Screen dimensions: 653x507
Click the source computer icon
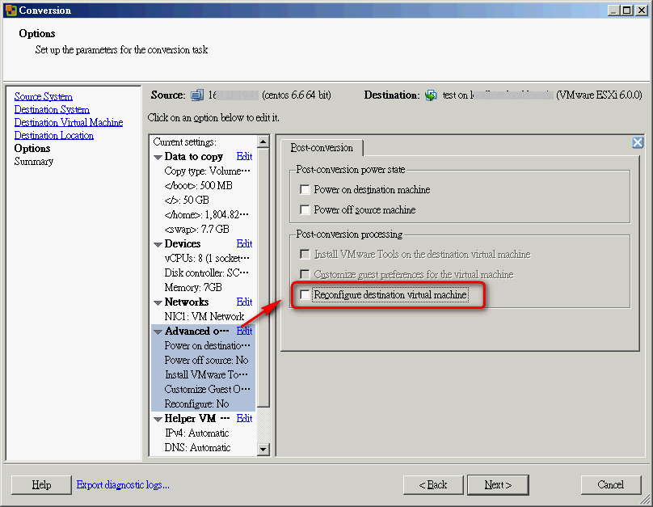[x=197, y=95]
